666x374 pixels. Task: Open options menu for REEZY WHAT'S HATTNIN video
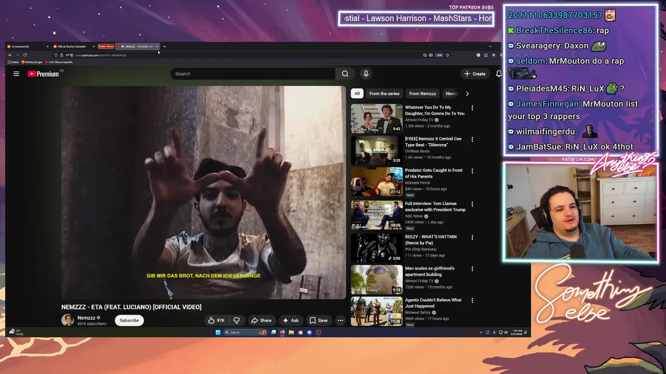(x=472, y=237)
